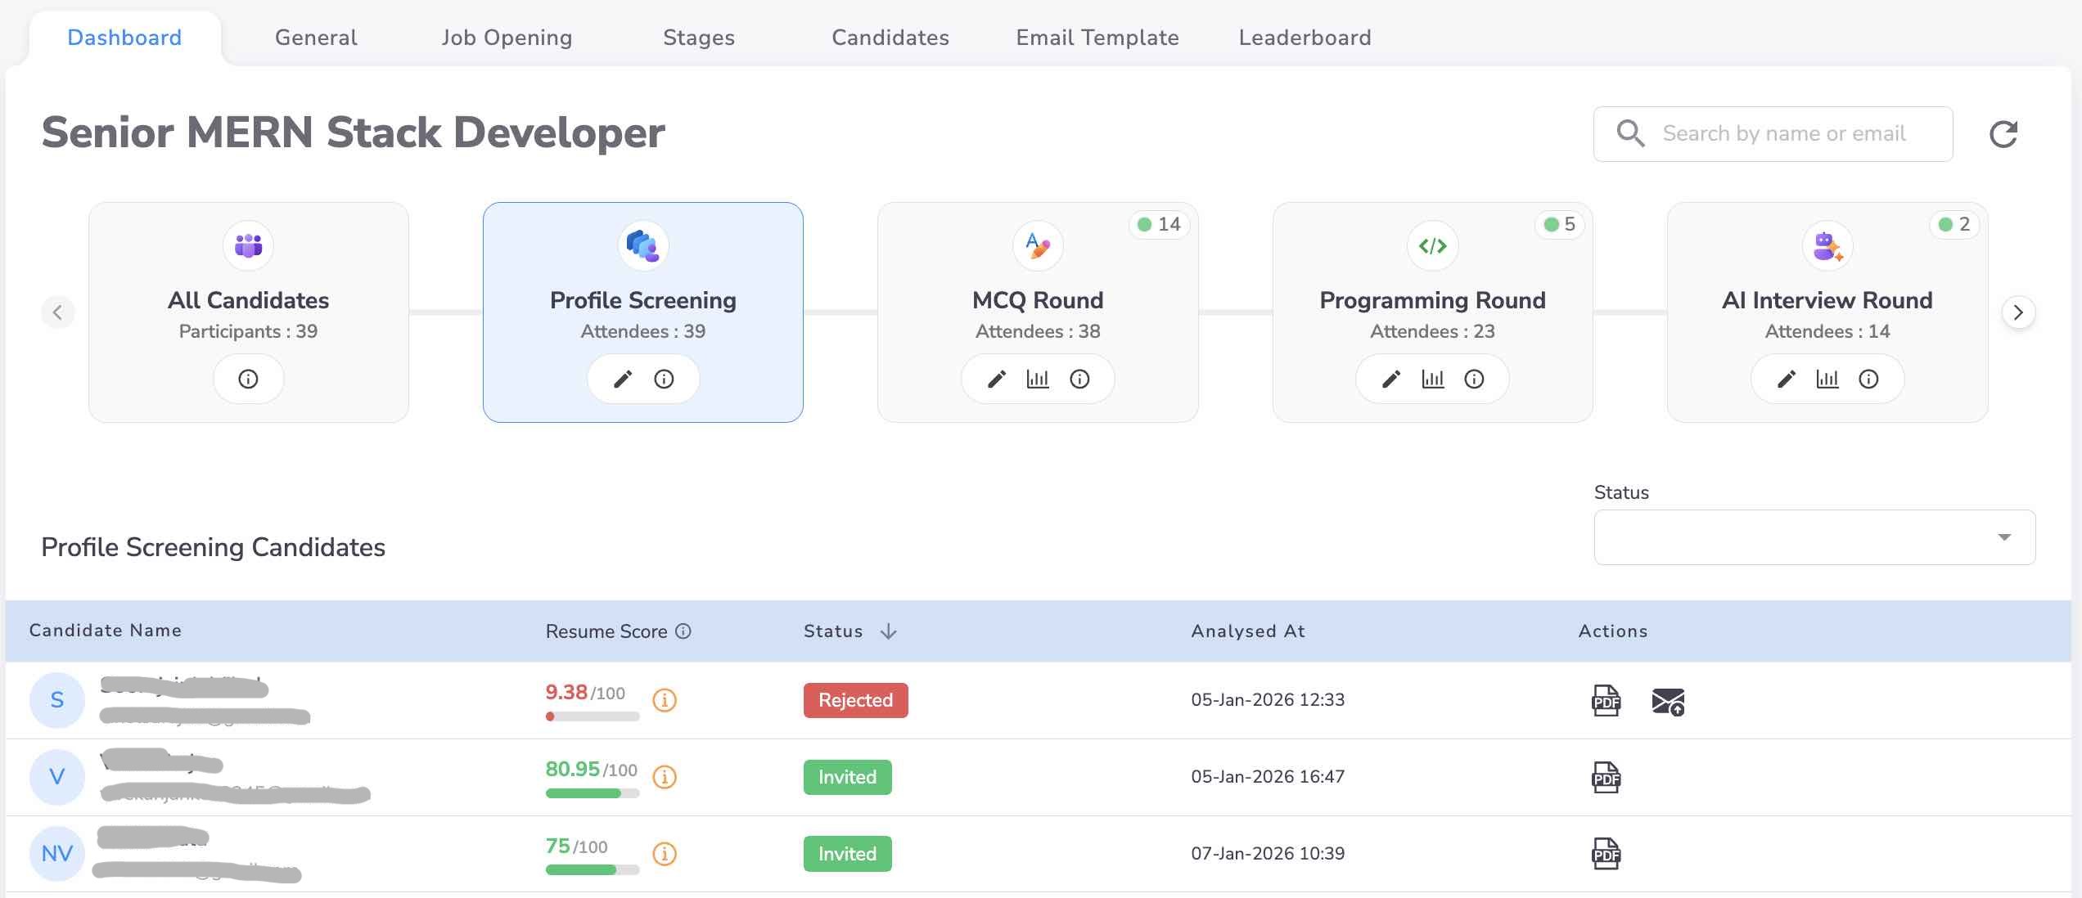Show info for All Candidates card
The width and height of the screenshot is (2082, 898).
coord(248,379)
